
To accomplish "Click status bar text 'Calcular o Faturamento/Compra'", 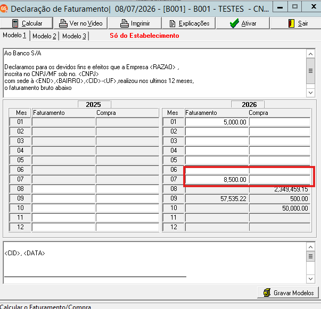I will tap(45, 306).
